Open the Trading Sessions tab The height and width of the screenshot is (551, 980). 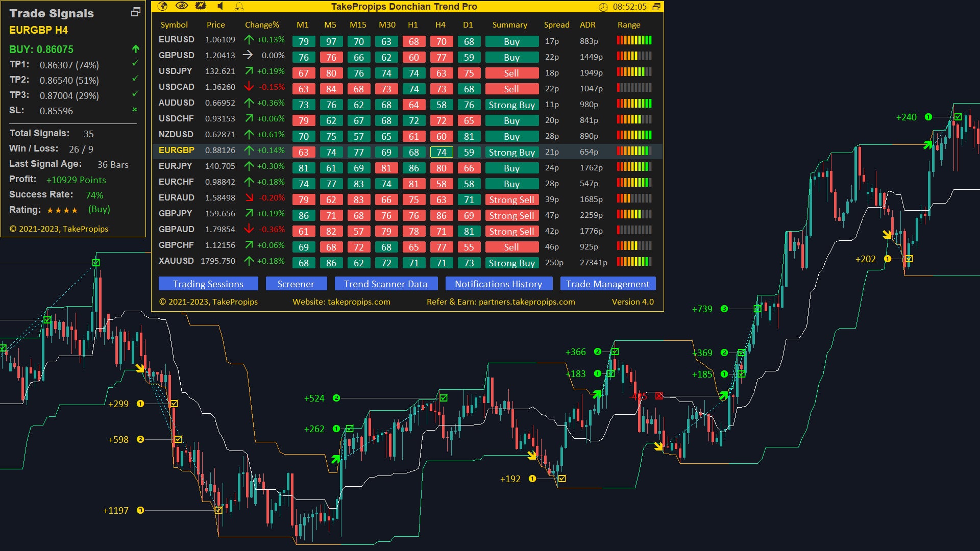(208, 284)
